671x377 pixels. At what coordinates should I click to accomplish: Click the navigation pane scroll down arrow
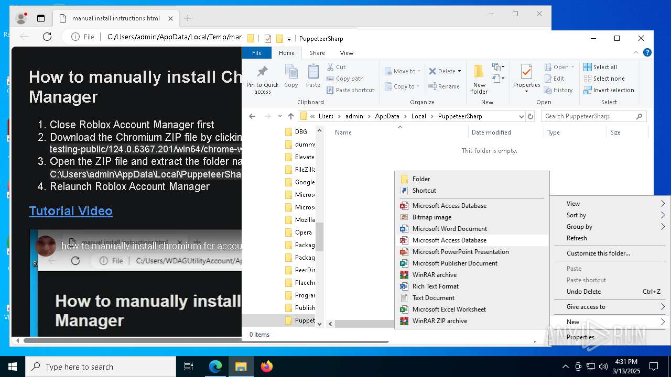tap(320, 324)
